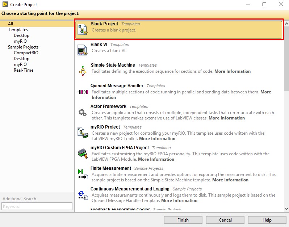The width and height of the screenshot is (289, 227).
Task: Select the Templates category in tree
Action: (18, 30)
